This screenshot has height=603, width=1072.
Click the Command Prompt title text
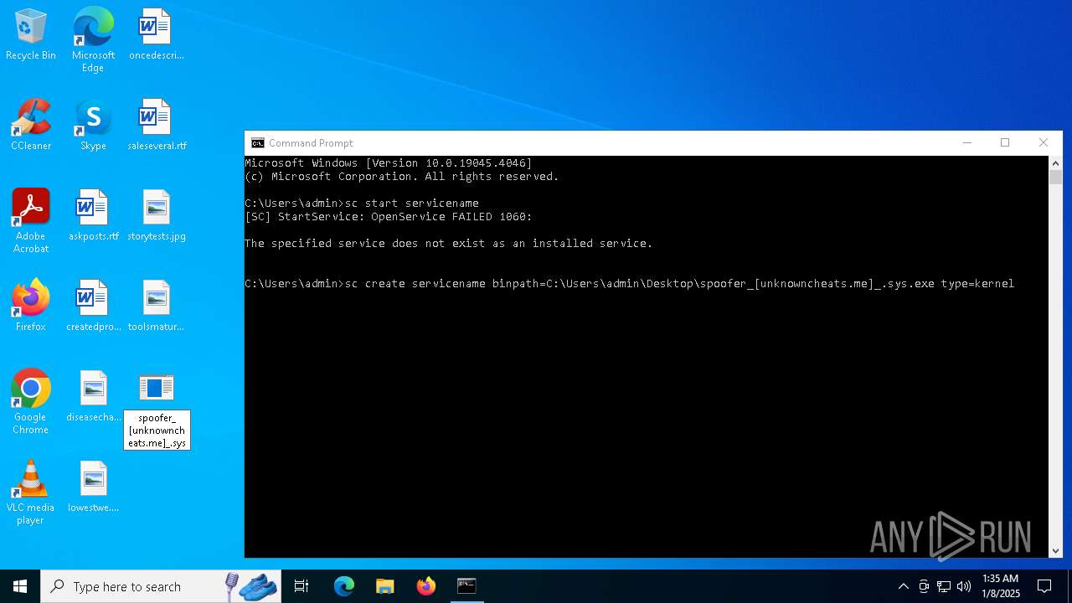click(311, 143)
